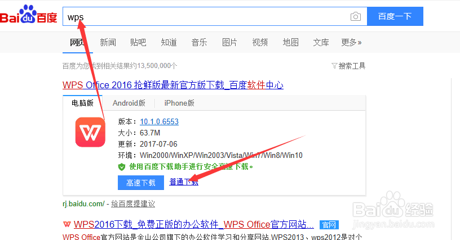
Task: Click the WPS Office app icon
Action: coord(90,132)
